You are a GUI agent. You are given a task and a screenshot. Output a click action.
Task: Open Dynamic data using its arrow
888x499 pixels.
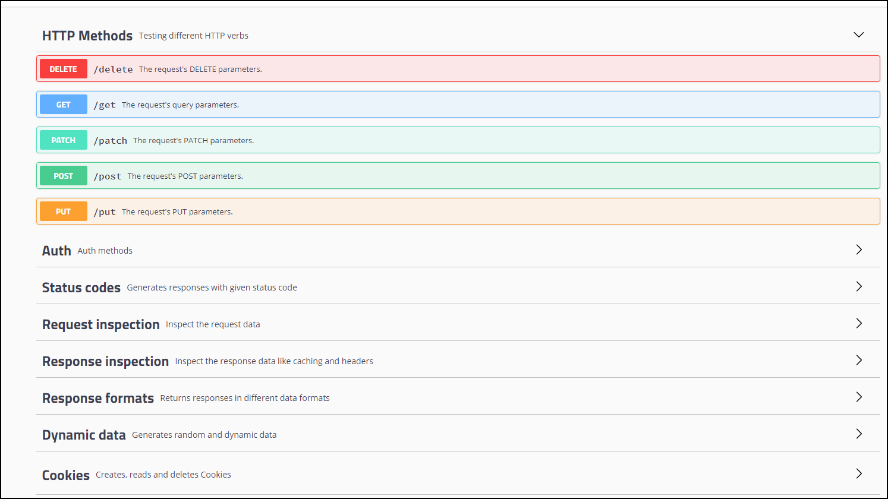pyautogui.click(x=859, y=434)
